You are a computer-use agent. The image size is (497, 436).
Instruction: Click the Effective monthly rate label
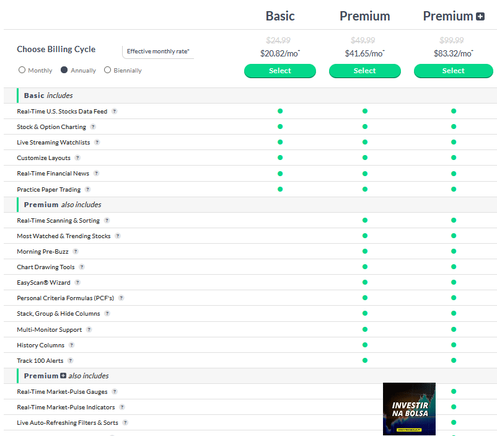158,51
